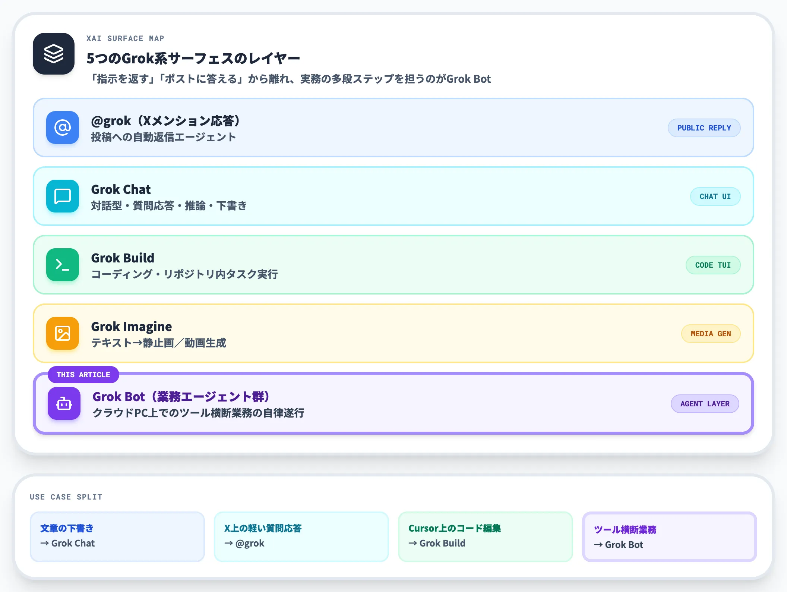Click the purple Grok Bot robot icon
The height and width of the screenshot is (592, 787).
click(x=64, y=403)
